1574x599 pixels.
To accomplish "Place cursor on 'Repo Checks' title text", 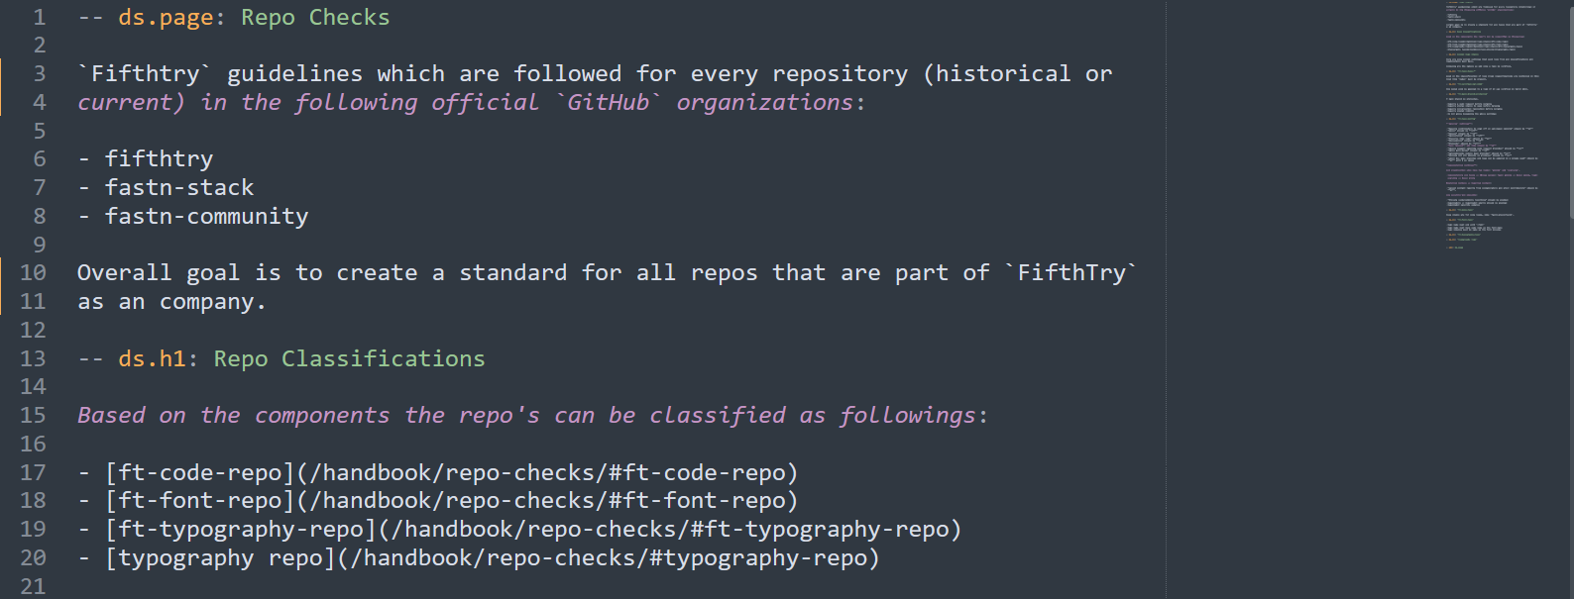I will click(315, 17).
